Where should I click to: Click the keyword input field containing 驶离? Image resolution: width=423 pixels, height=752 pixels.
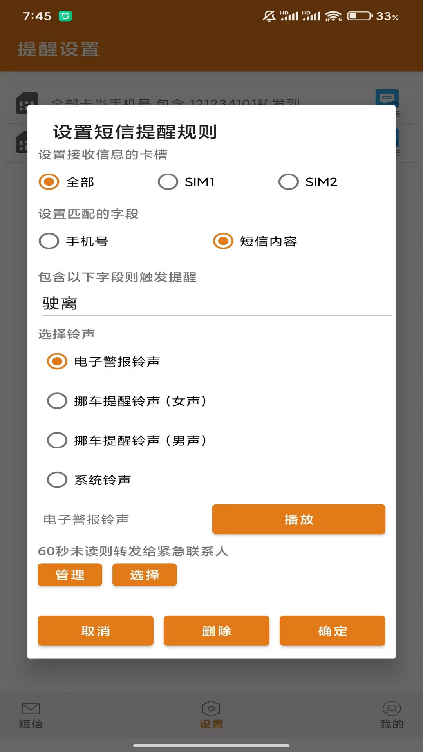(x=216, y=303)
